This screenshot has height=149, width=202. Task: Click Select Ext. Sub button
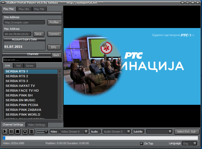tap(186, 132)
